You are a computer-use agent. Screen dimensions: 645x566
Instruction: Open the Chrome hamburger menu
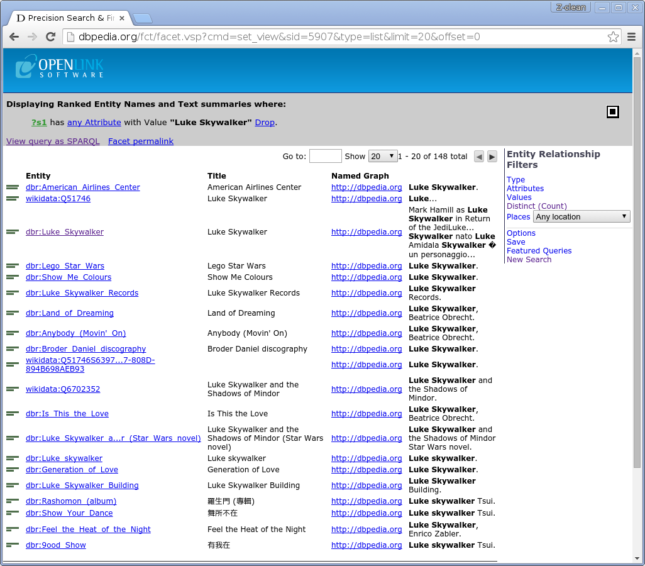coord(632,37)
